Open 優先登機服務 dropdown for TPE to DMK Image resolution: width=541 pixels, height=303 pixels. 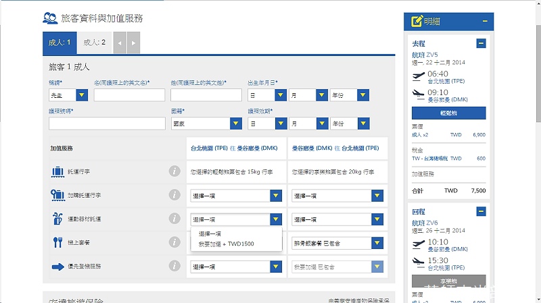236,267
